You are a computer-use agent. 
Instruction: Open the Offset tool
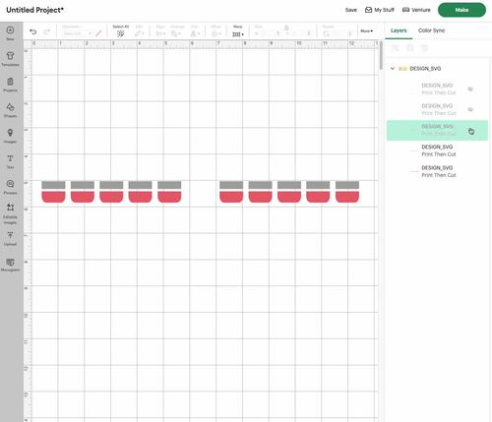[215, 33]
